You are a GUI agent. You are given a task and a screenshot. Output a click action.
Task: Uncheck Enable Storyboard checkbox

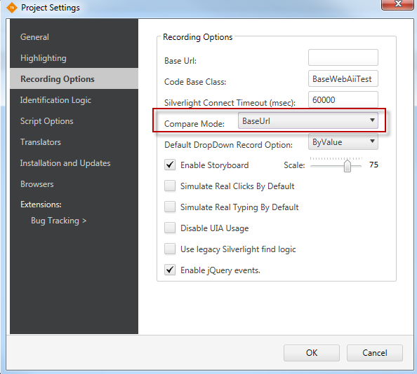[x=170, y=165]
